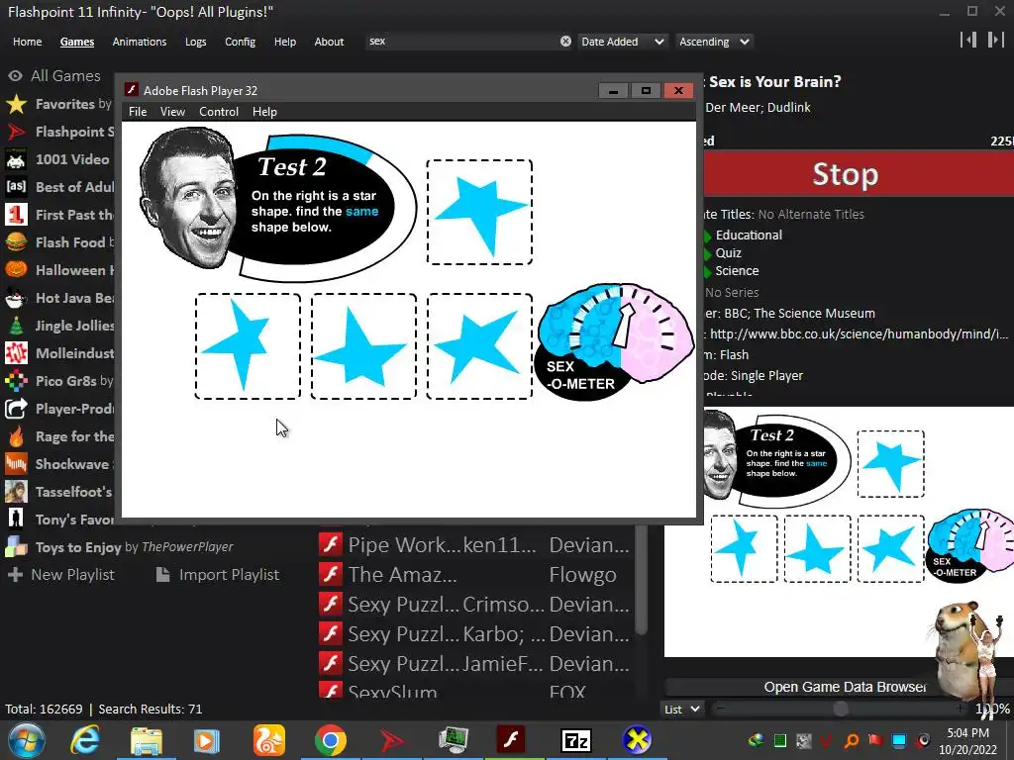Viewport: 1014px width, 760px height.
Task: Click Flash icon beside The Amaz... row
Action: 331,575
